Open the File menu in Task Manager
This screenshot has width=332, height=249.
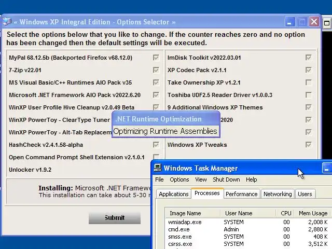(159, 179)
